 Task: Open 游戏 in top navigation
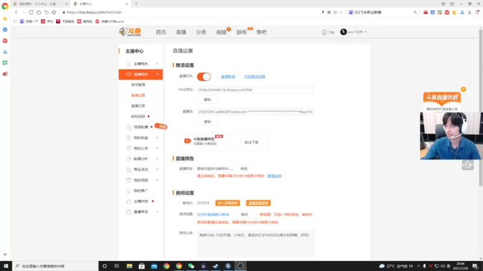click(x=241, y=32)
